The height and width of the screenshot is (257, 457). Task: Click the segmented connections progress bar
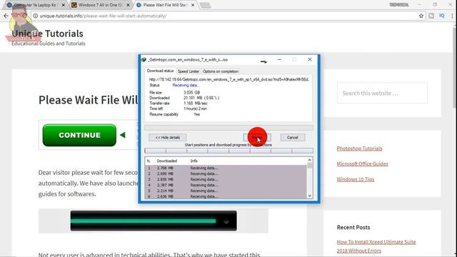(228, 151)
